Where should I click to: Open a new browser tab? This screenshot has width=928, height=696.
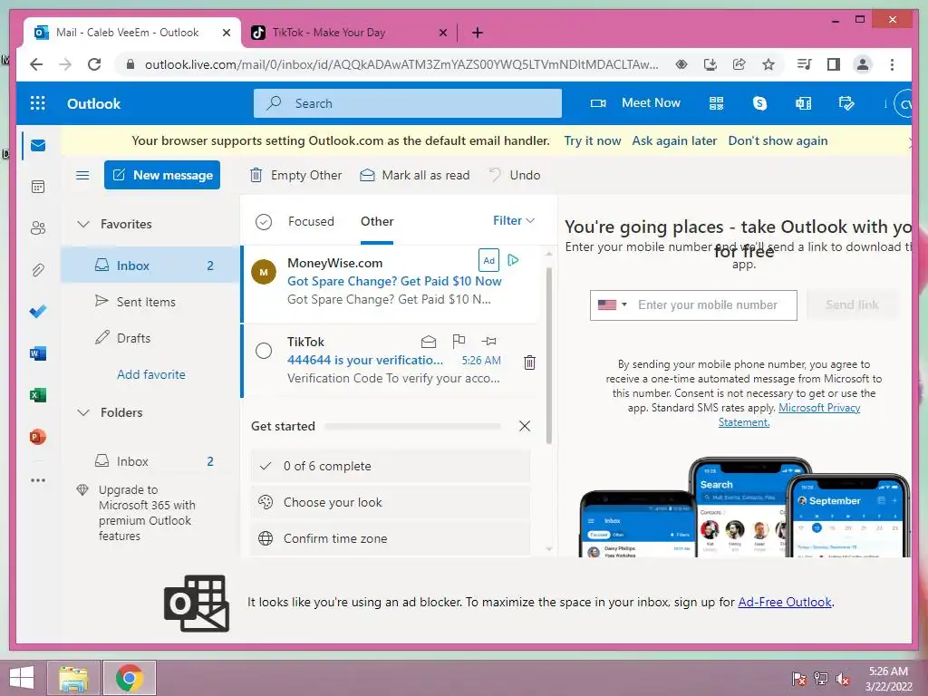tap(478, 33)
